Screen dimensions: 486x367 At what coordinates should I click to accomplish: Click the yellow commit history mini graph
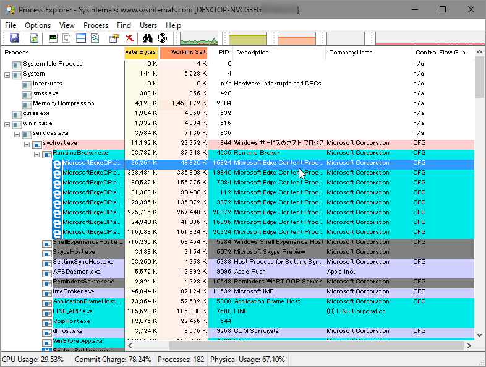point(248,38)
